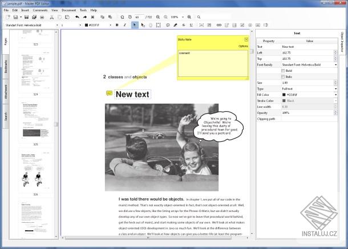Image resolution: width=348 pixels, height=249 pixels.
Task: Select the rectangular marquee selection tool
Action: pos(158,25)
